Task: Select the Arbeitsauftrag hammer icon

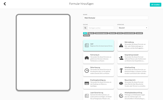Action: point(121,71)
